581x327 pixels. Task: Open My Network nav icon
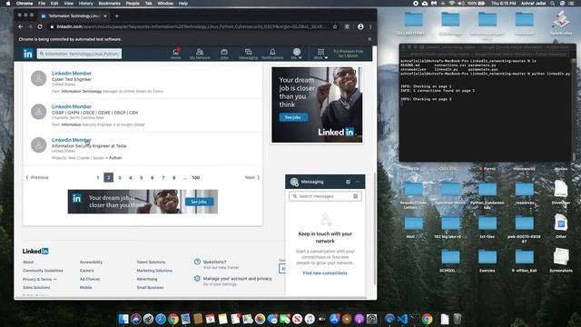200,54
